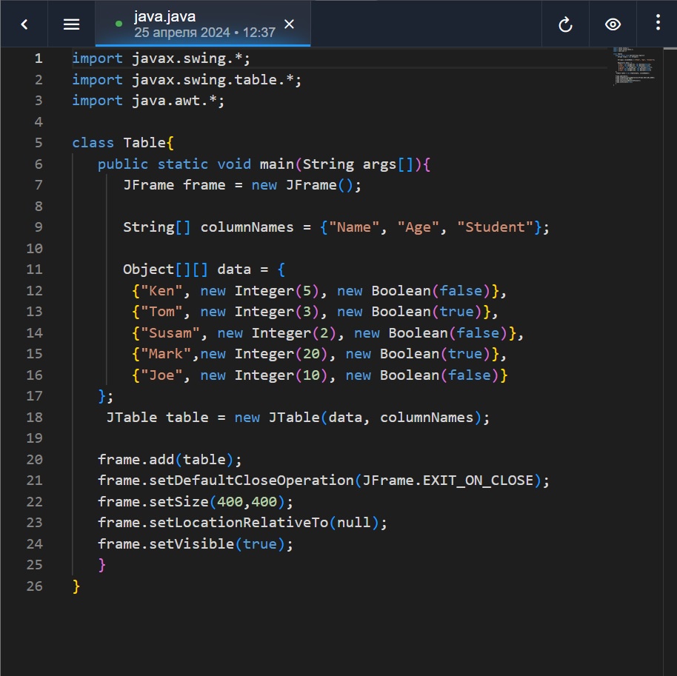Image resolution: width=677 pixels, height=676 pixels.
Task: Click the columnNames array declaration line
Action: pos(336,227)
